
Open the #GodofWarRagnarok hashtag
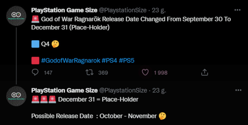[71, 61]
